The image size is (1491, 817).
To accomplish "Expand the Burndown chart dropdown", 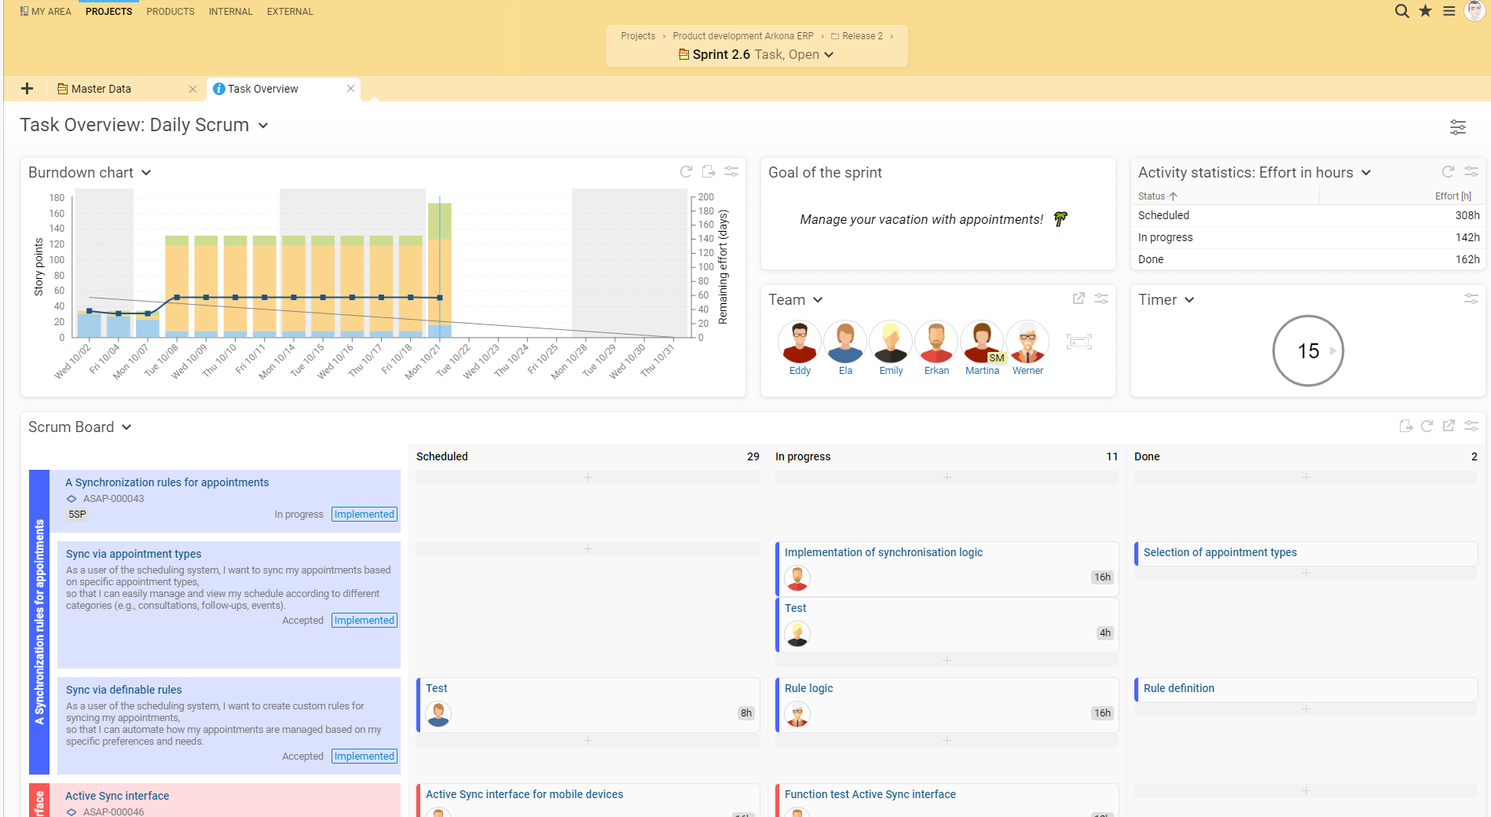I will click(x=146, y=173).
